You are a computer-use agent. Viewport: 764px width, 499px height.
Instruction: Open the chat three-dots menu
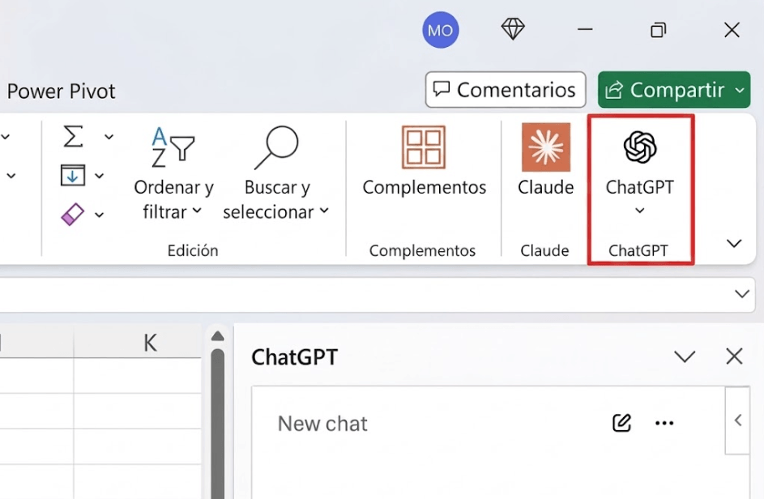tap(664, 423)
